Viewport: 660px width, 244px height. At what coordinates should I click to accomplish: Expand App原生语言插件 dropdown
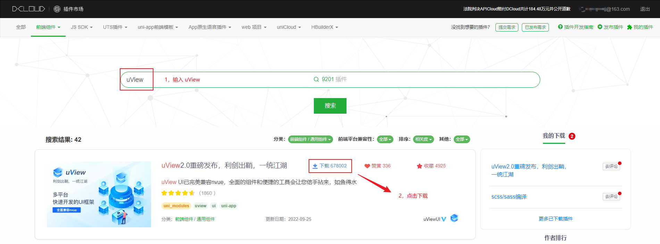[210, 27]
